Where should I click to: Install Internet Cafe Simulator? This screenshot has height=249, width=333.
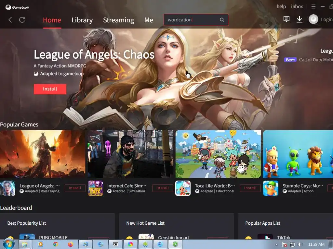point(163,188)
